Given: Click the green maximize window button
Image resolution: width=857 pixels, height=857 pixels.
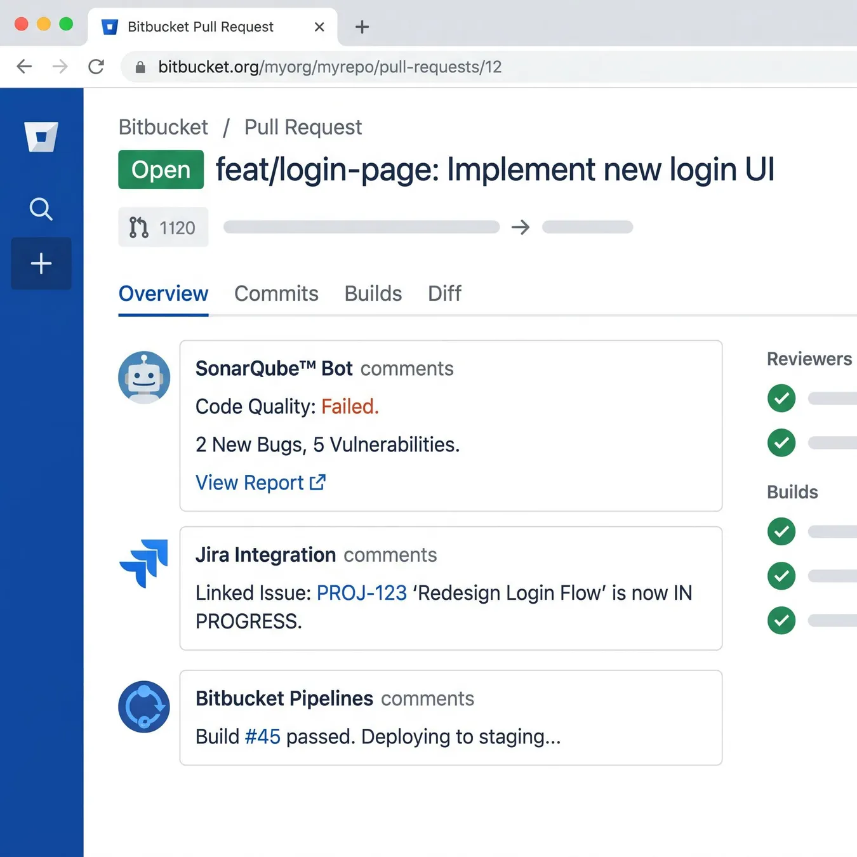Looking at the screenshot, I should coord(66,24).
